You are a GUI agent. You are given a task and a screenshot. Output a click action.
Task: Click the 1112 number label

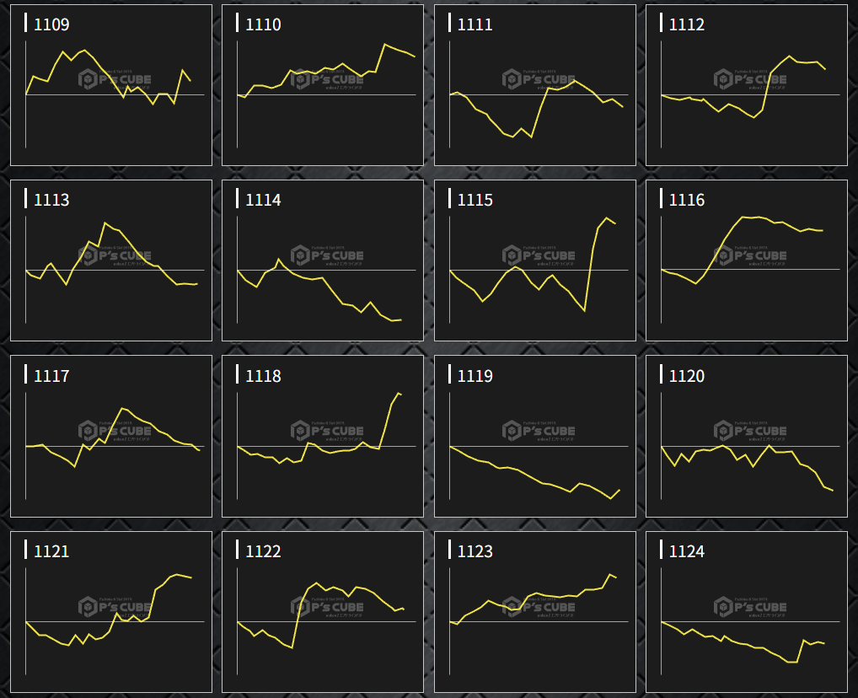[x=687, y=25]
